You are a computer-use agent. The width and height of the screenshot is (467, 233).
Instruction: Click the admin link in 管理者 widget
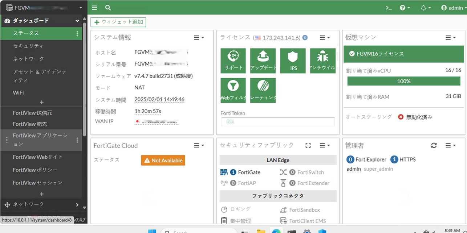tap(354, 169)
